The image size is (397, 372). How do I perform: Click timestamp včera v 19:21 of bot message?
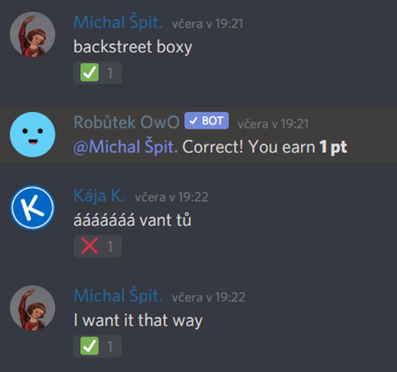[x=273, y=124]
